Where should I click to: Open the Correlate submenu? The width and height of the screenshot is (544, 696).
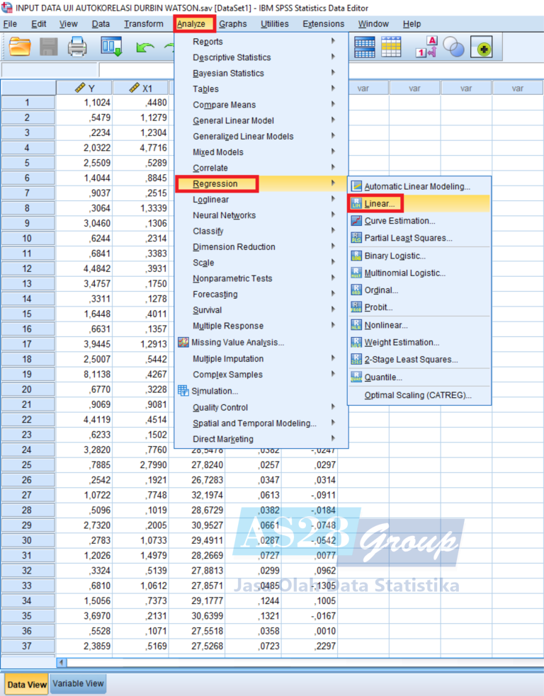tap(210, 168)
